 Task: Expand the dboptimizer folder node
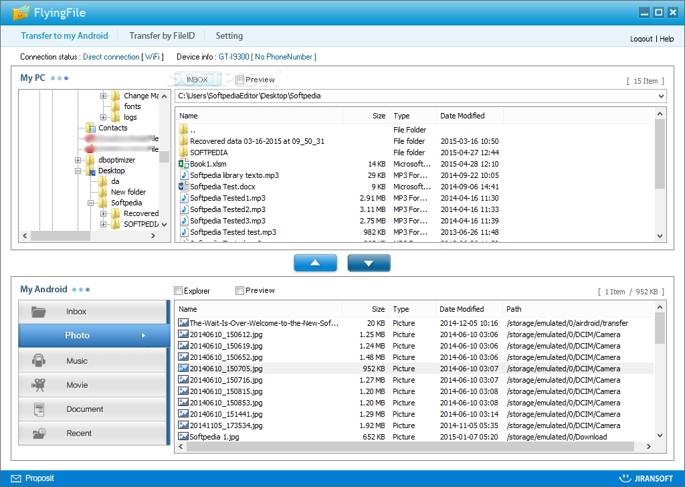click(78, 160)
